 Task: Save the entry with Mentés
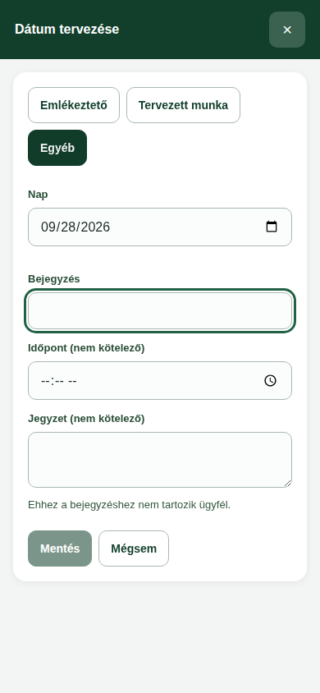(x=60, y=548)
